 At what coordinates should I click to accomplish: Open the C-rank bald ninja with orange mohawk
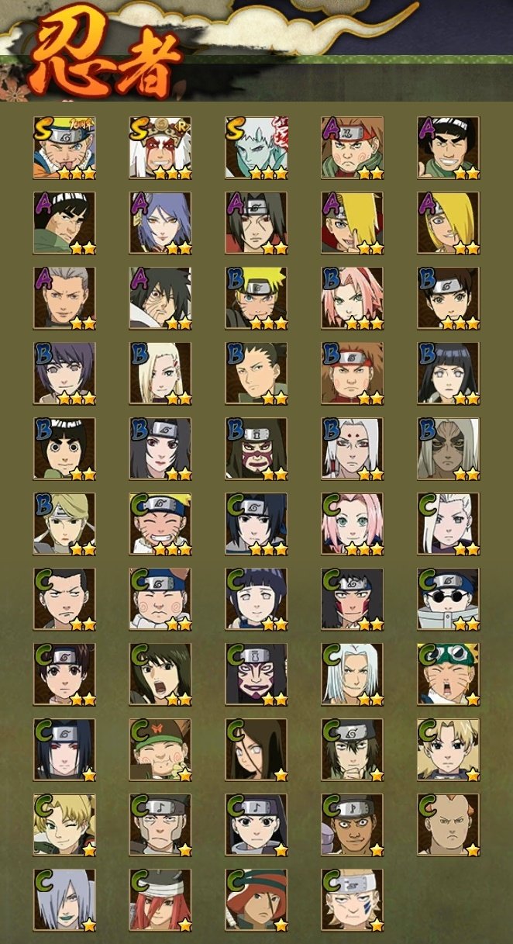[x=449, y=825]
